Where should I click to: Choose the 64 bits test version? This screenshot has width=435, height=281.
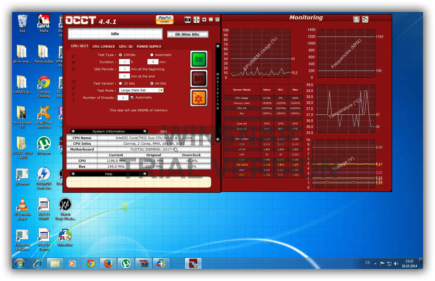pyautogui.click(x=152, y=83)
